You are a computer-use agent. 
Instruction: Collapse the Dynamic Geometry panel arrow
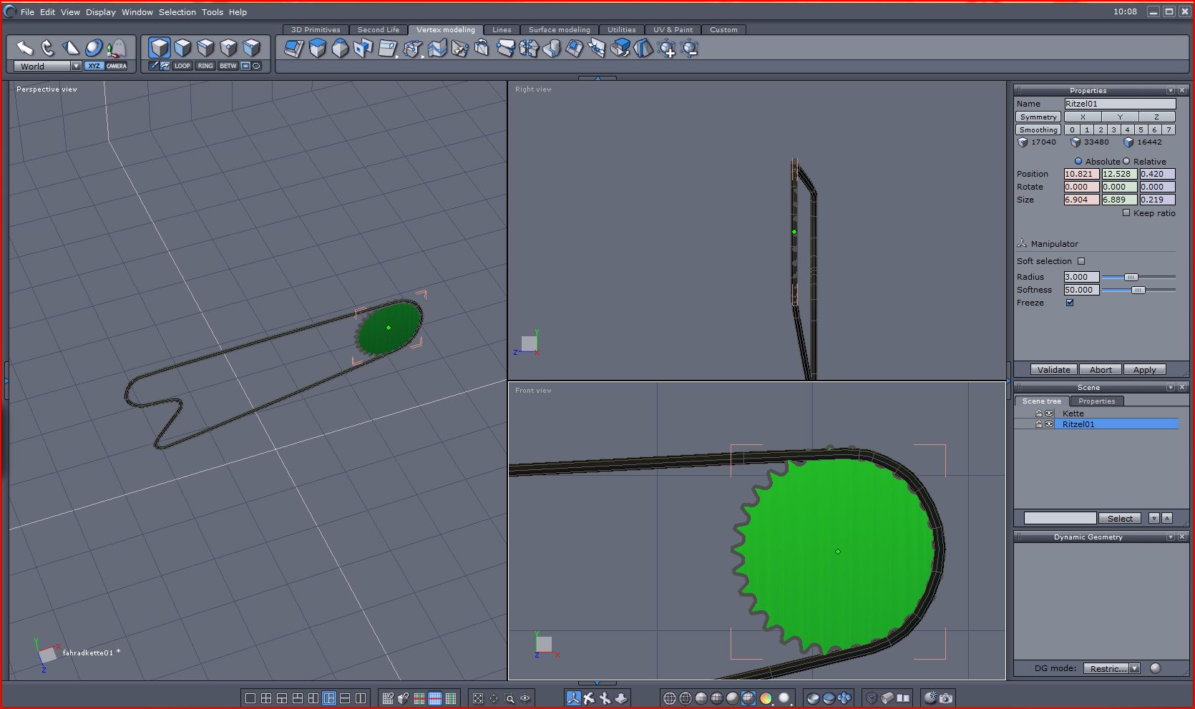click(x=1171, y=537)
